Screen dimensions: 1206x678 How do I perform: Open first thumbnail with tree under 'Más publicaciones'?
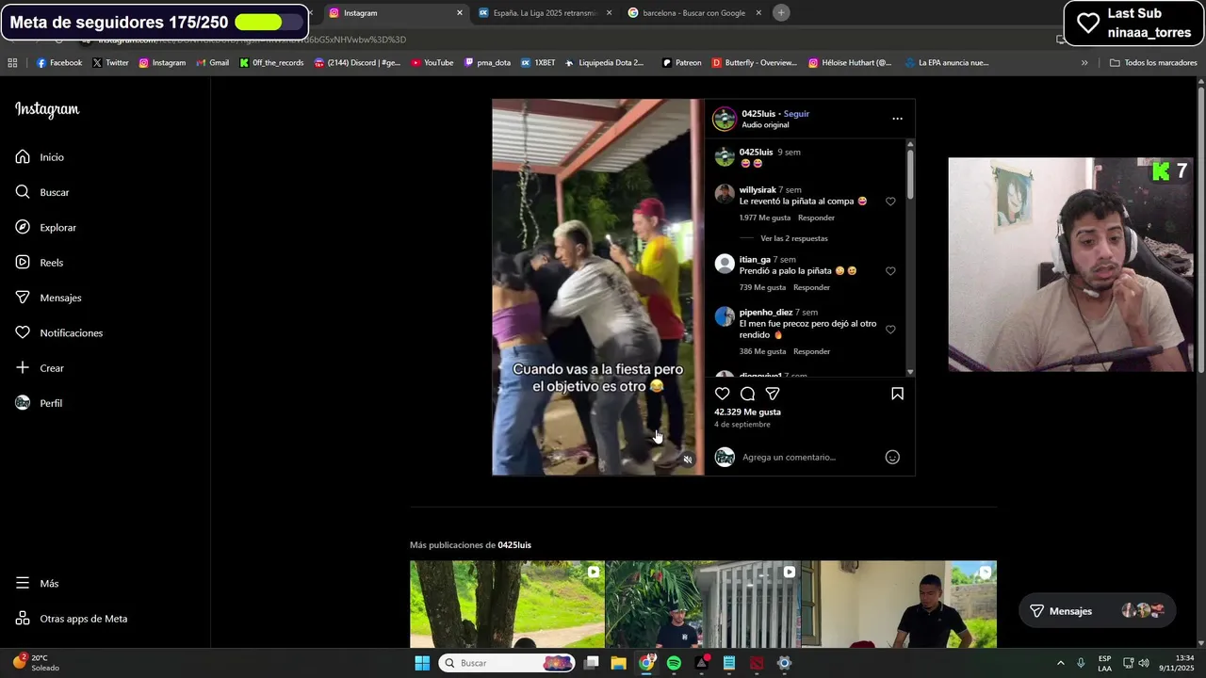(507, 605)
